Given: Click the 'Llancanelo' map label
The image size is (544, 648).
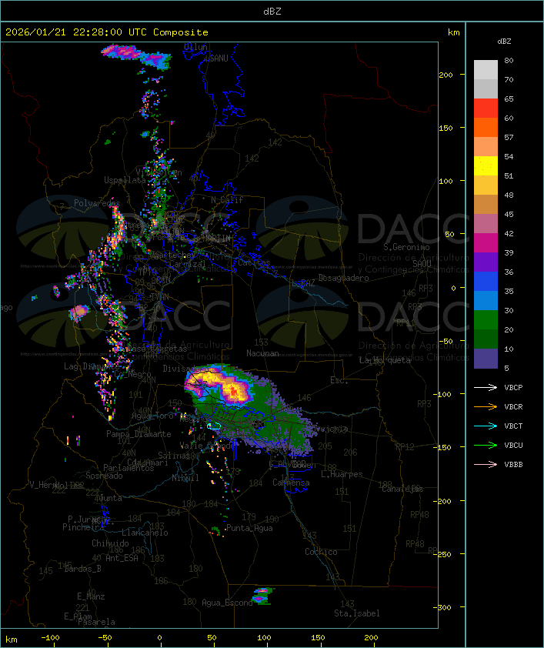Looking at the screenshot, I should coord(145,533).
